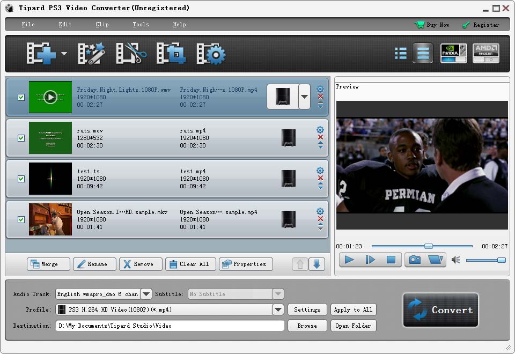
Task: Step to next frame in preview
Action: 370,260
